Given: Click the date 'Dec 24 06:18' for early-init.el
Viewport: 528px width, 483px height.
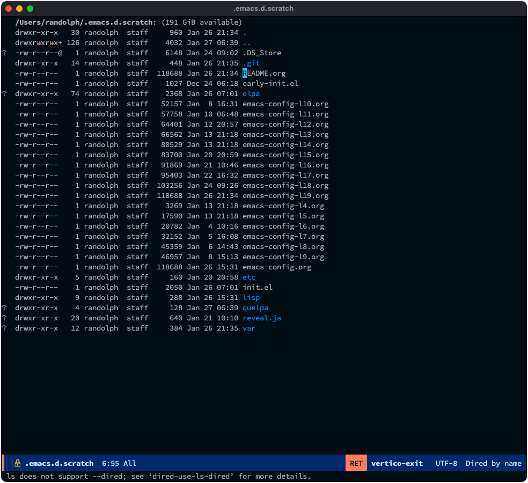Looking at the screenshot, I should 212,84.
